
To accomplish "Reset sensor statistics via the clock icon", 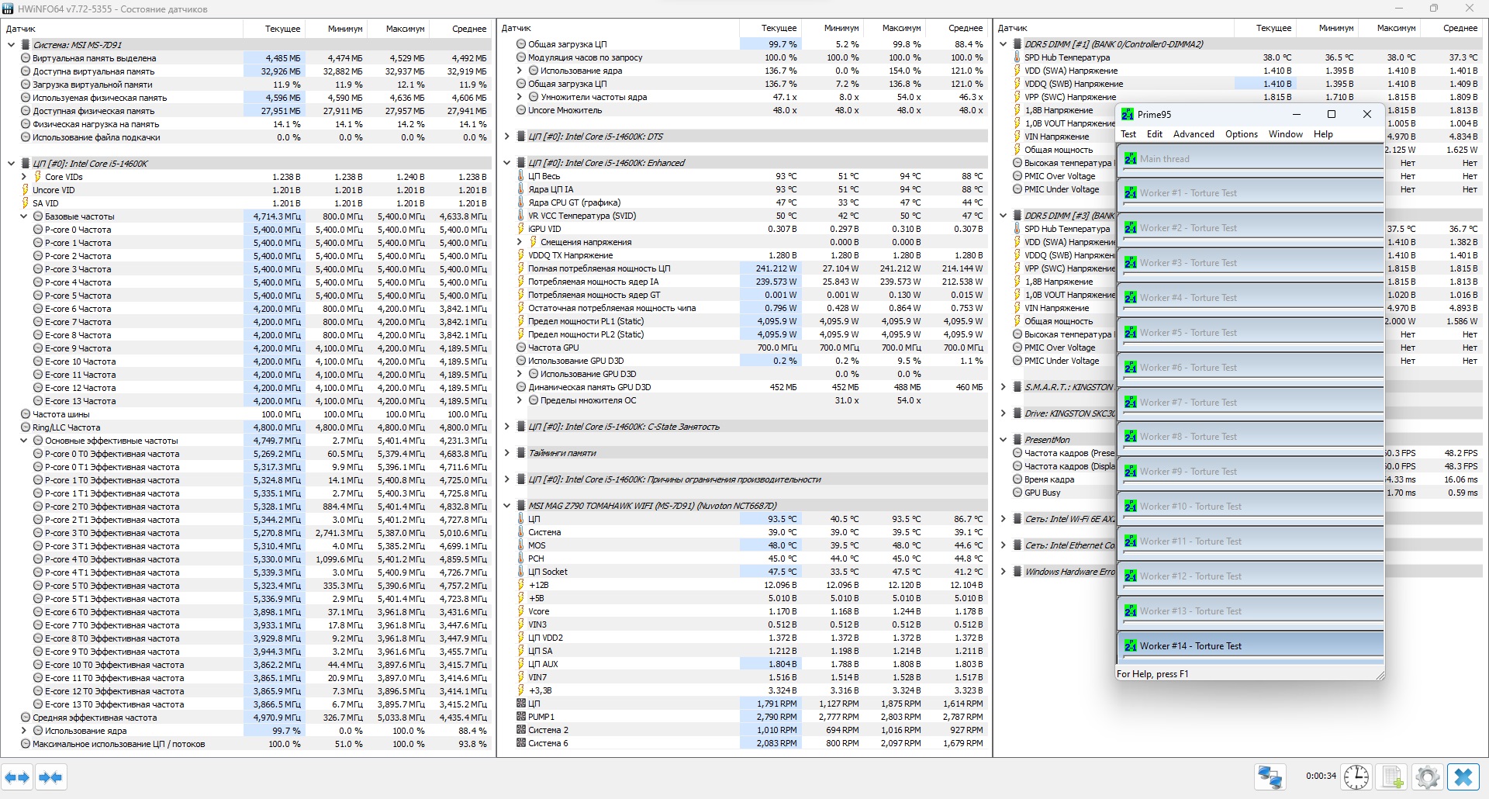I will (x=1356, y=777).
